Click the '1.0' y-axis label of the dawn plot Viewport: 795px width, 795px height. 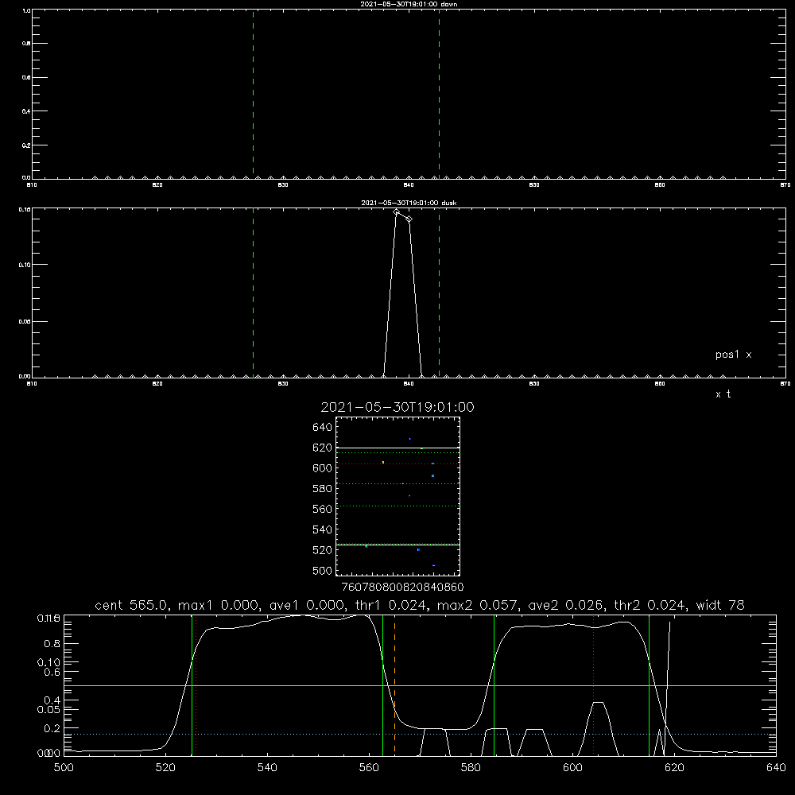26,10
